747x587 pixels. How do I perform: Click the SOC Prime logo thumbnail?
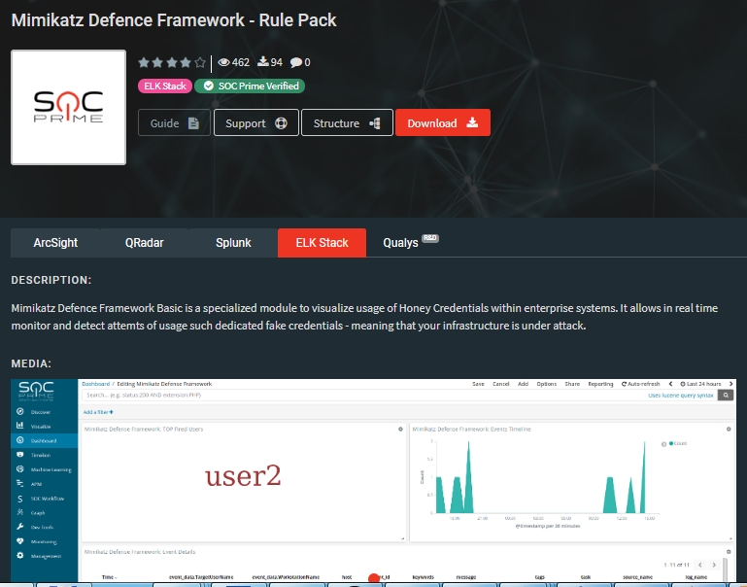69,107
